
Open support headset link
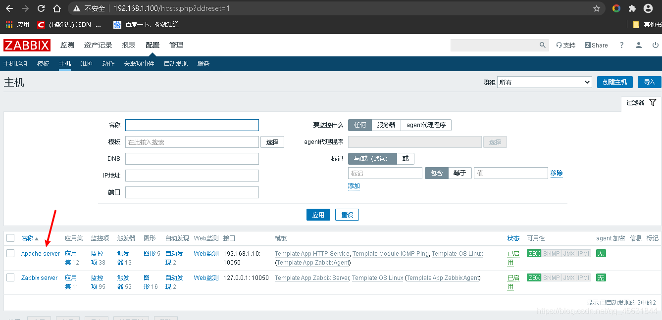pos(566,45)
